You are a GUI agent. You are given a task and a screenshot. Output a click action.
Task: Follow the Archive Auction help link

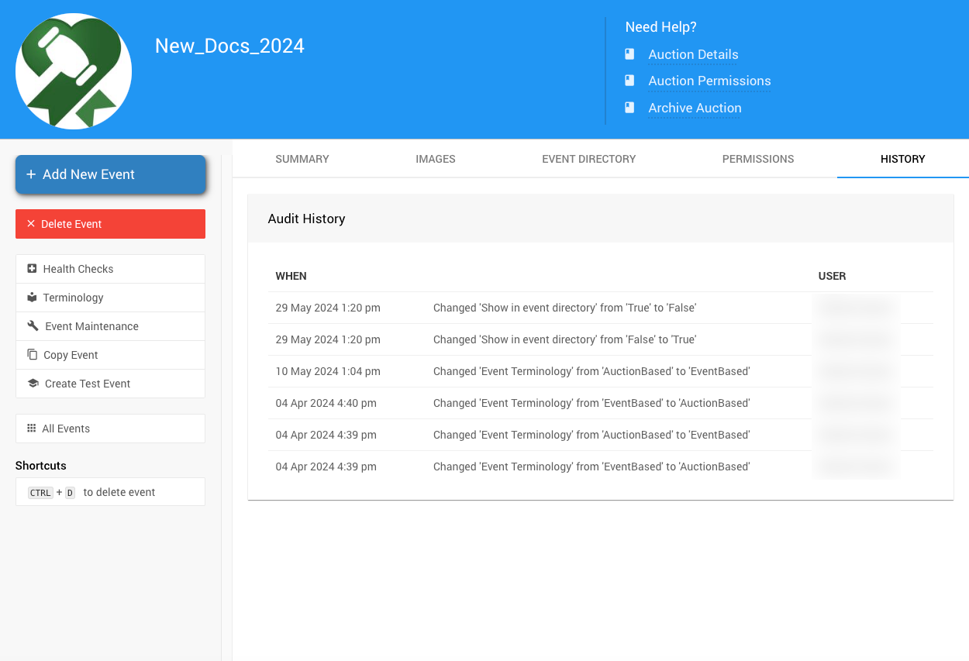[x=695, y=108]
